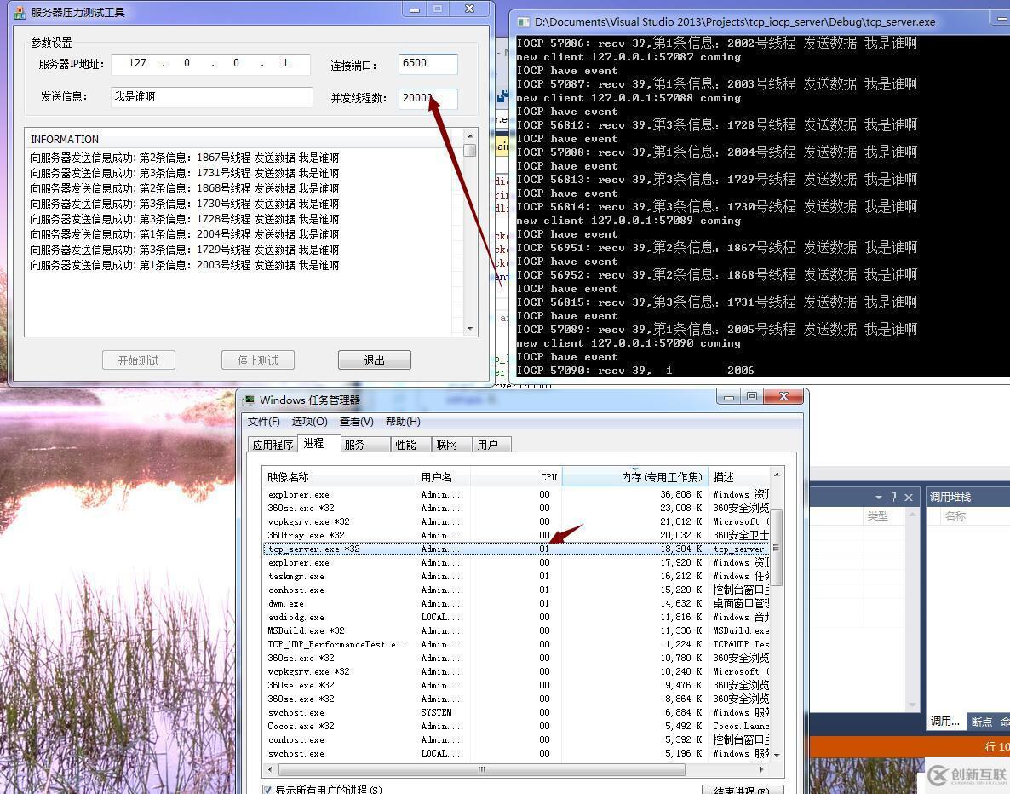Open the 帮助(H) menu in Task Manager
1010x794 pixels.
(403, 422)
